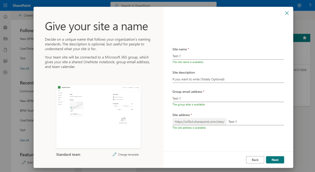
Task: Open the app launcher waffle icon
Action: point(6,6)
